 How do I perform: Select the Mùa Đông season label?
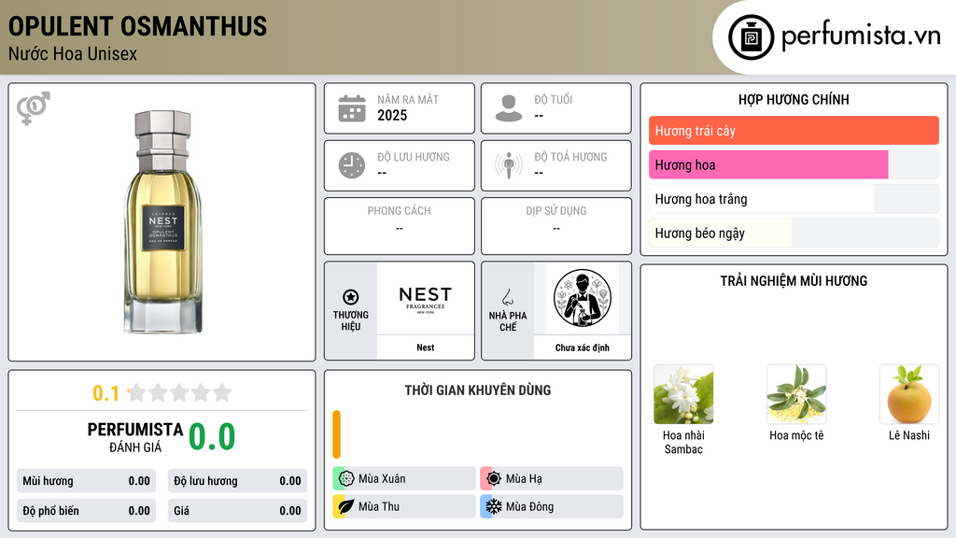[x=529, y=506]
